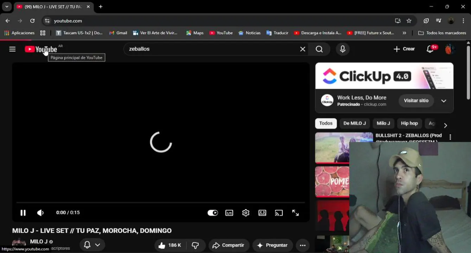The image size is (471, 253).
Task: Dislike the video
Action: tap(195, 245)
